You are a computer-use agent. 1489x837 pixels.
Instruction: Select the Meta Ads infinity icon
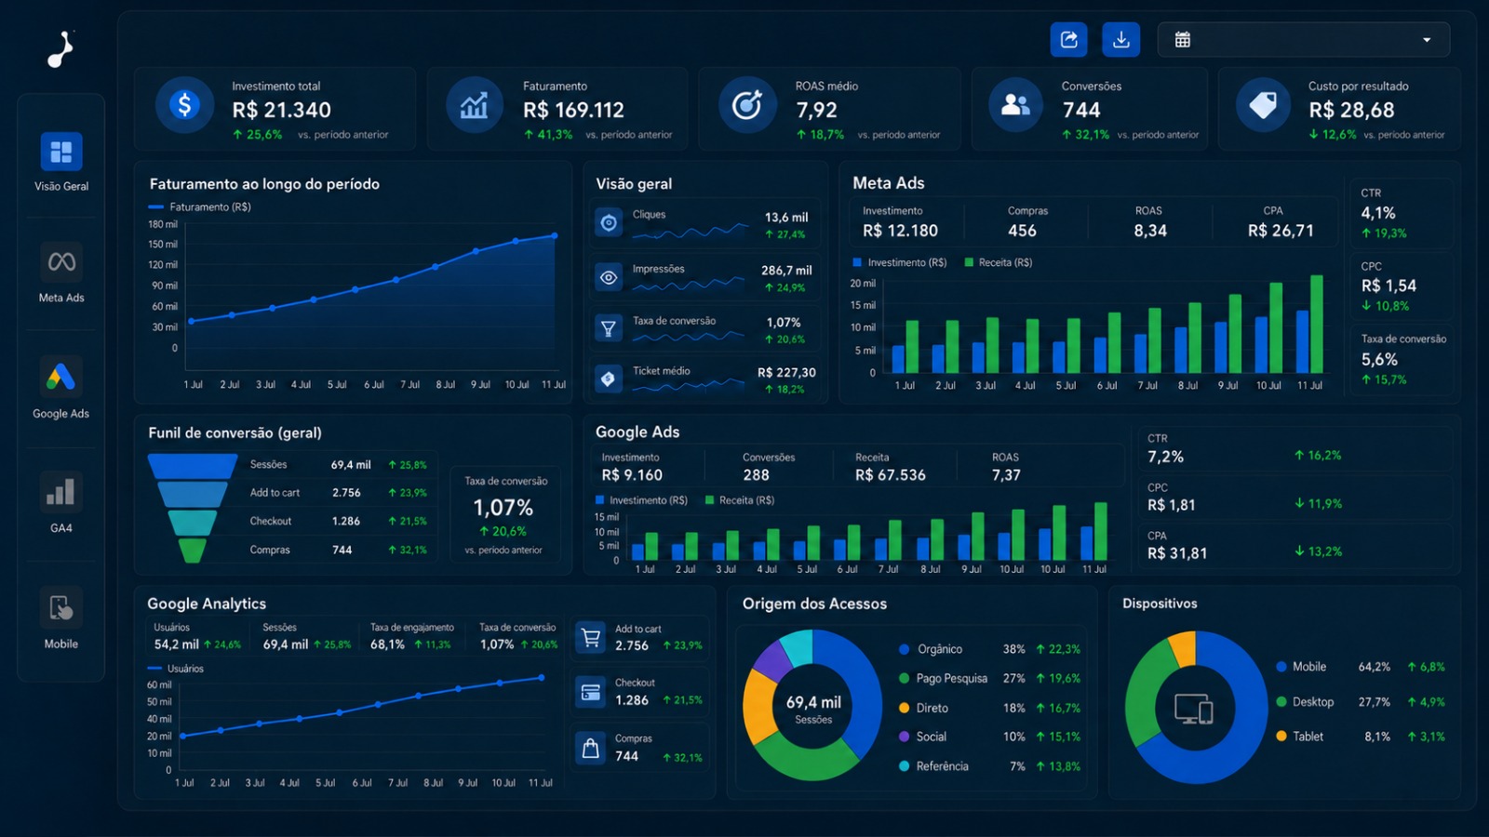point(61,262)
